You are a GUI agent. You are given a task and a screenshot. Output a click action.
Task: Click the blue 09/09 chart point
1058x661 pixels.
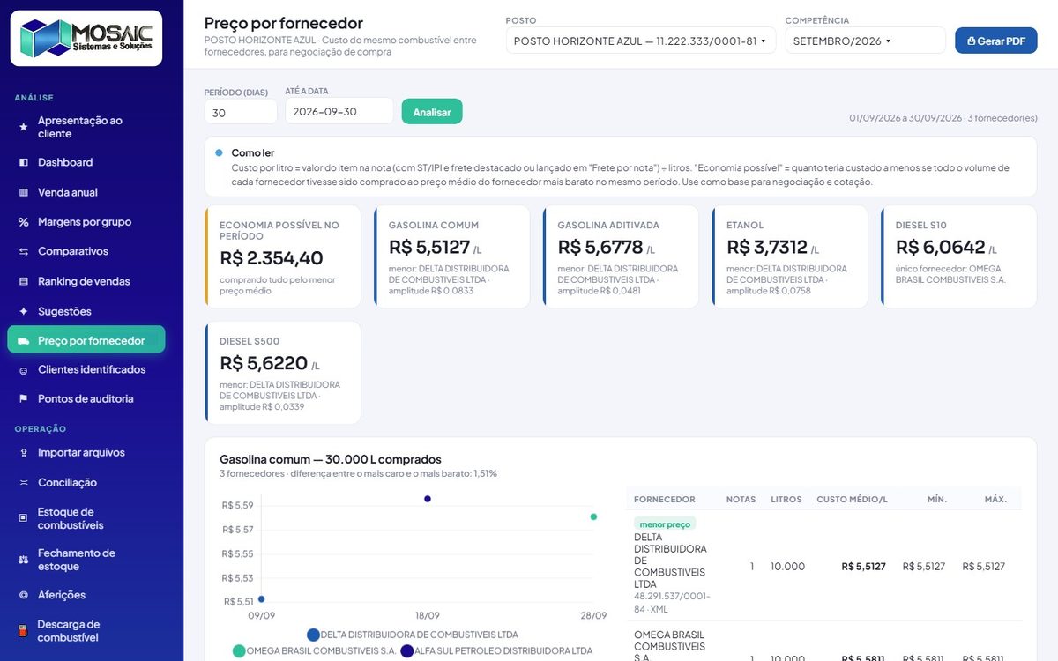pyautogui.click(x=261, y=599)
